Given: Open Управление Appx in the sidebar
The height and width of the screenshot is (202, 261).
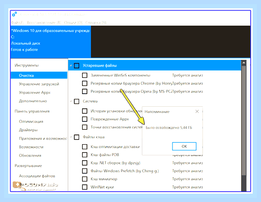Looking at the screenshot, I should pos(35,92).
